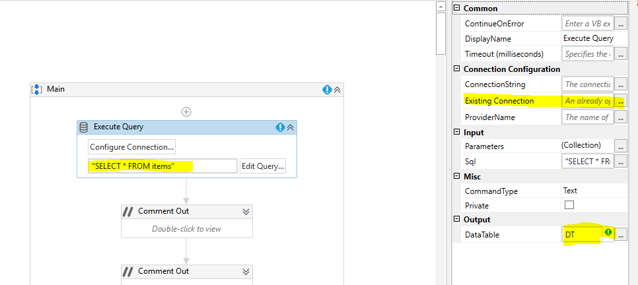Click the Main sequence workflow icon
The width and height of the screenshot is (638, 285).
(x=38, y=89)
